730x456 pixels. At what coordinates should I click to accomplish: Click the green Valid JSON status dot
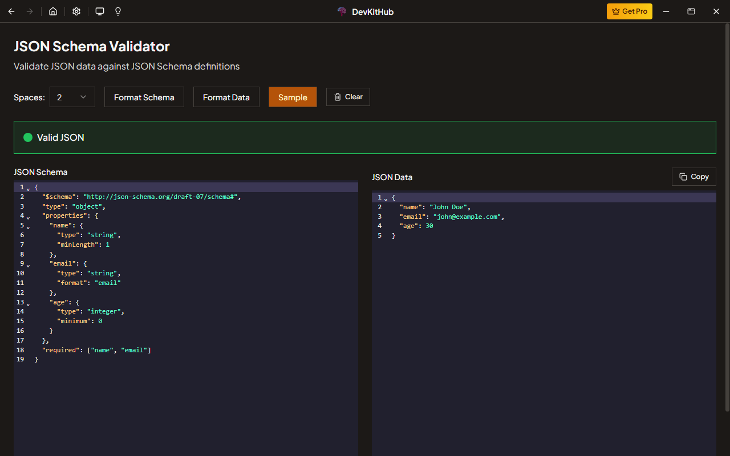pos(28,137)
